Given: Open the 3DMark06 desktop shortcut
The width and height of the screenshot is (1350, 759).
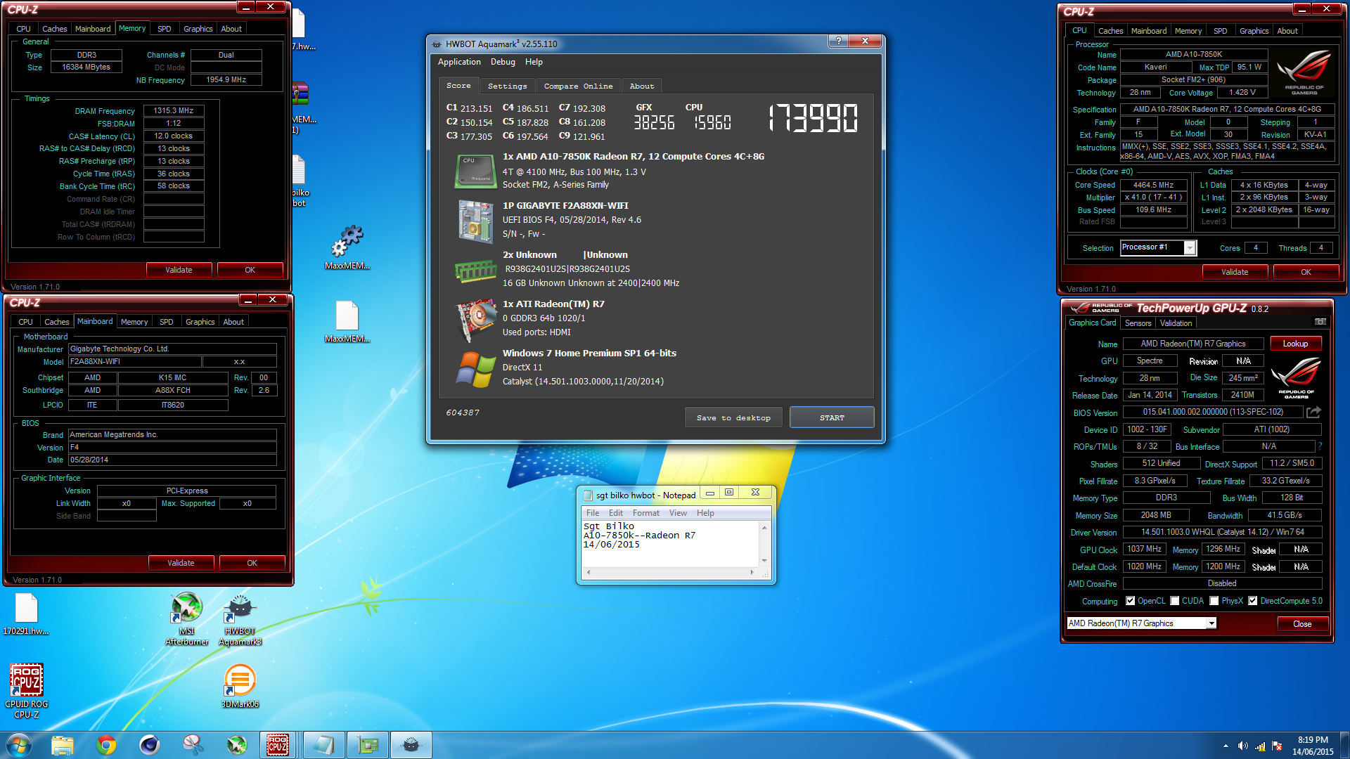Looking at the screenshot, I should 240,686.
